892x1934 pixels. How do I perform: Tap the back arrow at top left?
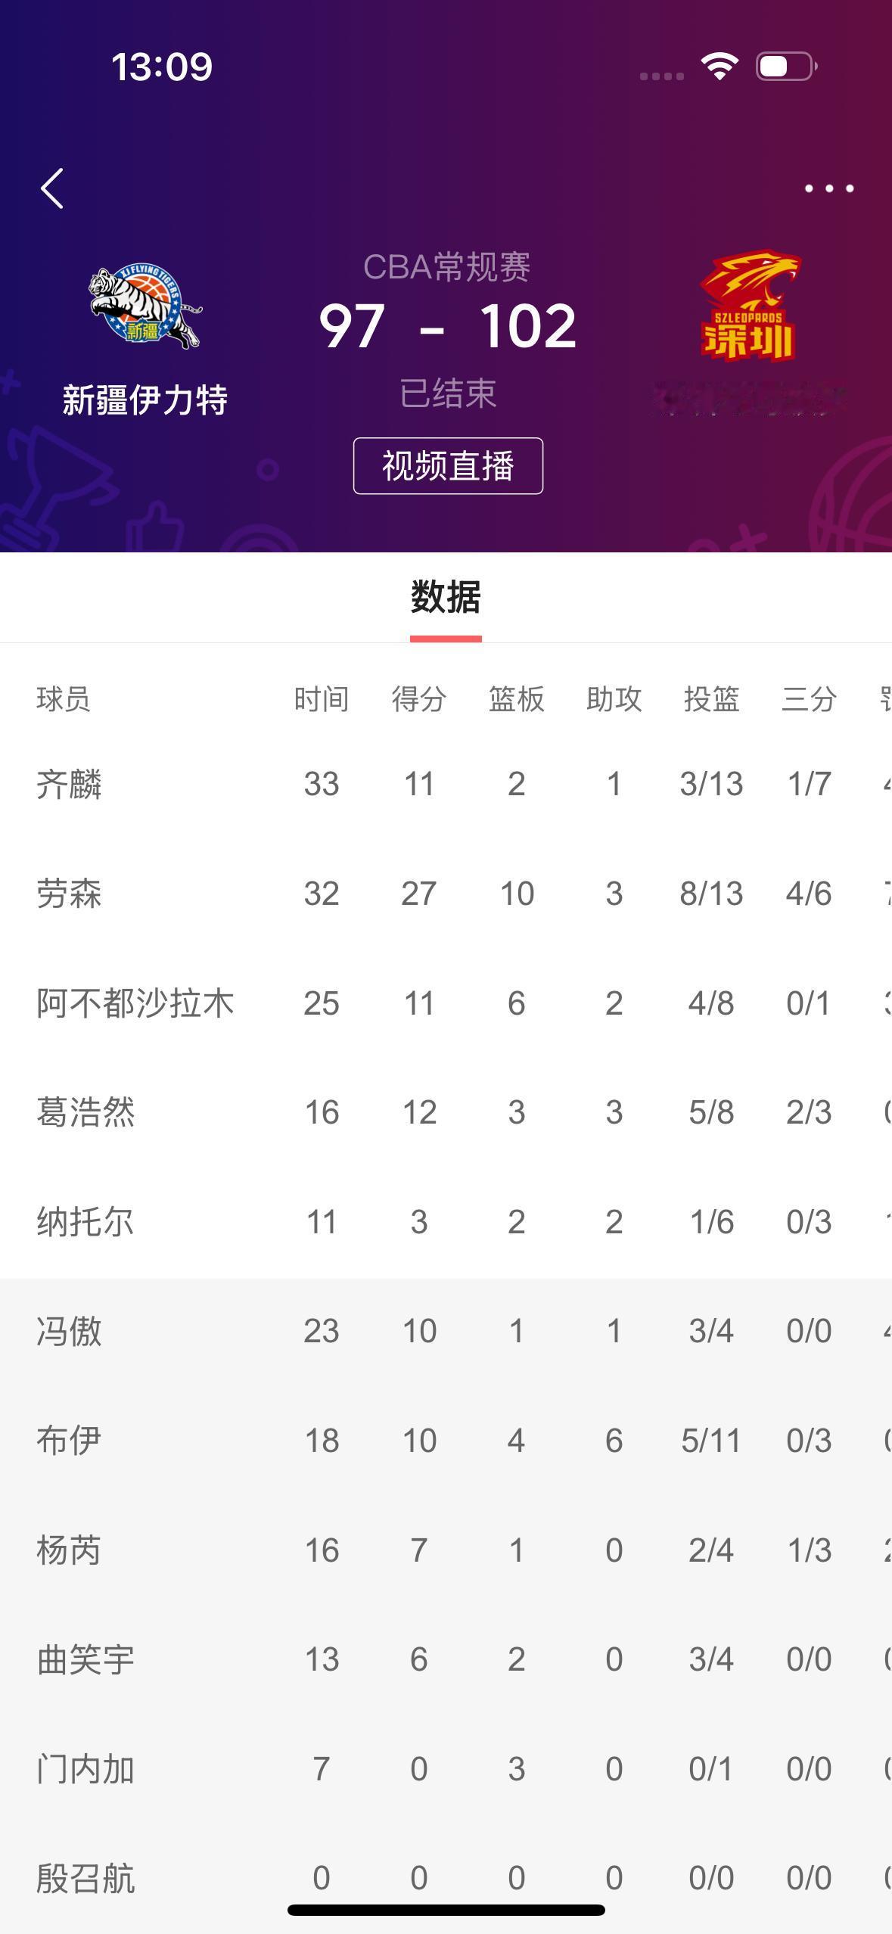(x=51, y=188)
